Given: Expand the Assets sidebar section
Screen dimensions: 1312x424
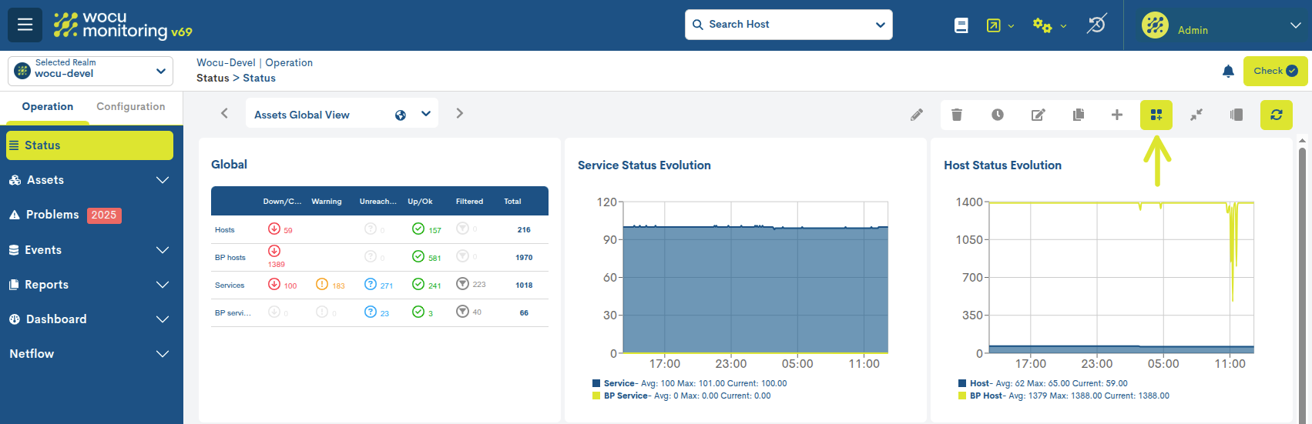Looking at the screenshot, I should pyautogui.click(x=163, y=180).
